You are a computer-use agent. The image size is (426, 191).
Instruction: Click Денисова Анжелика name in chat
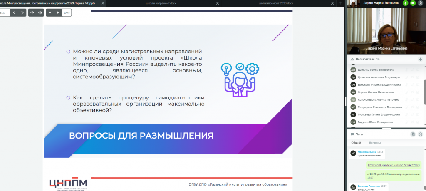pos(369,186)
